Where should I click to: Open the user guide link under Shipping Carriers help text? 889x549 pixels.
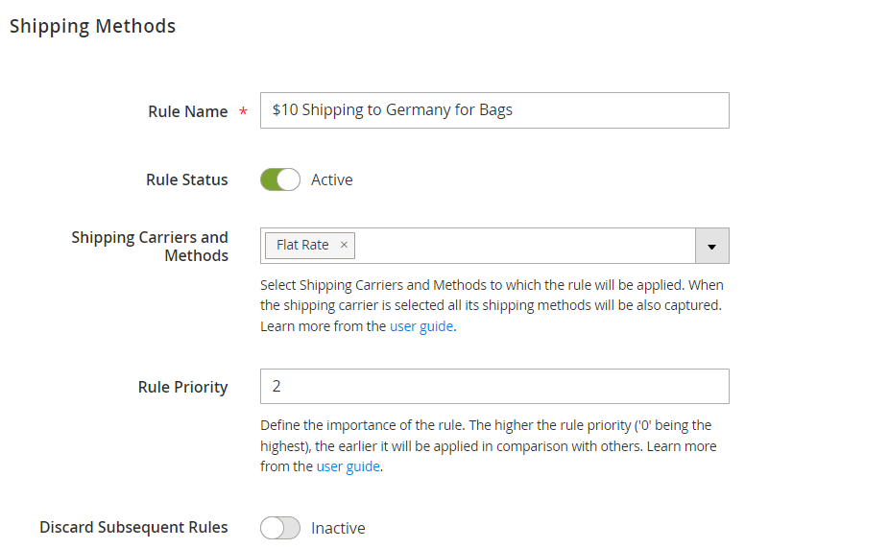[421, 326]
